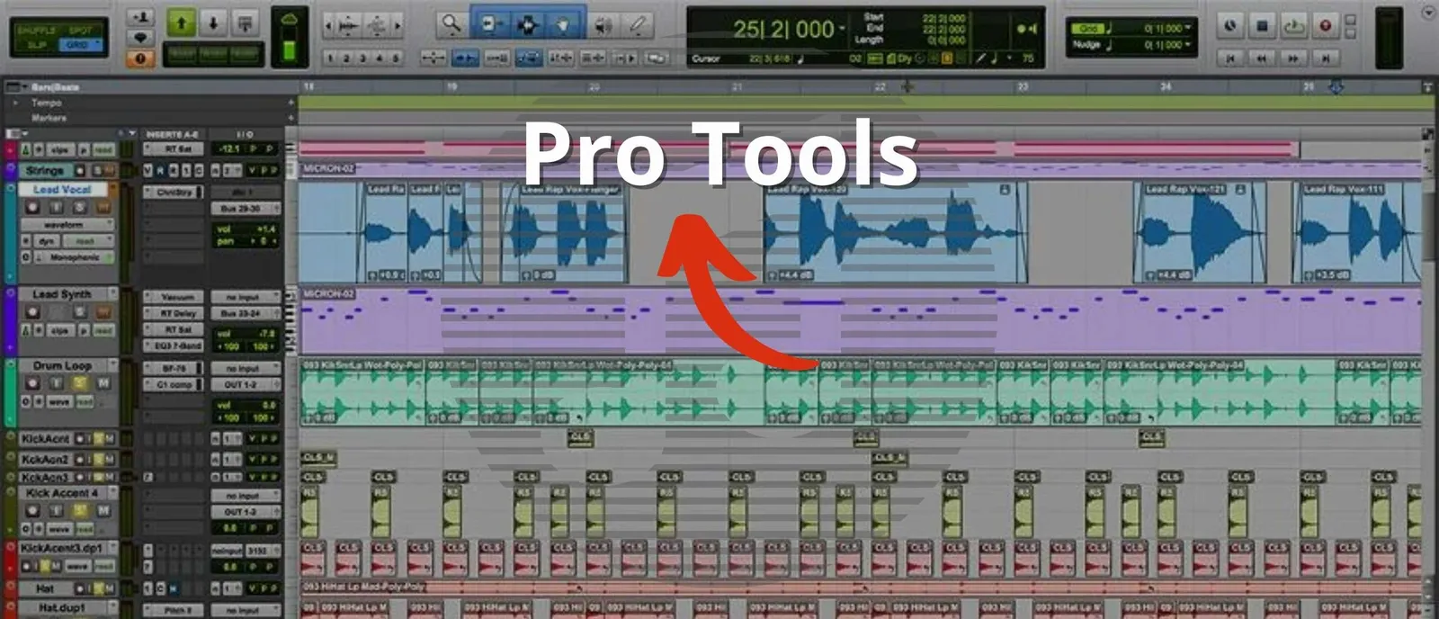Select the Zoomer tool magnifier

(451, 24)
